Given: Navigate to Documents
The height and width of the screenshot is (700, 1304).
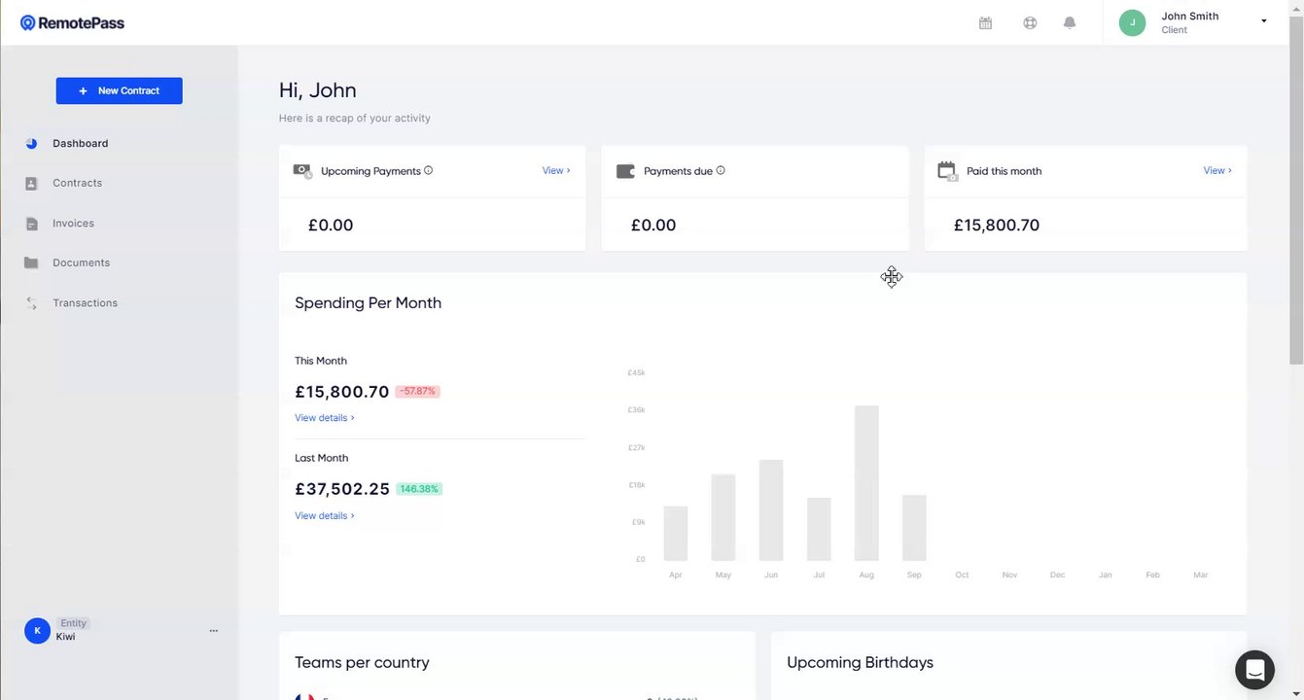Looking at the screenshot, I should (x=81, y=262).
